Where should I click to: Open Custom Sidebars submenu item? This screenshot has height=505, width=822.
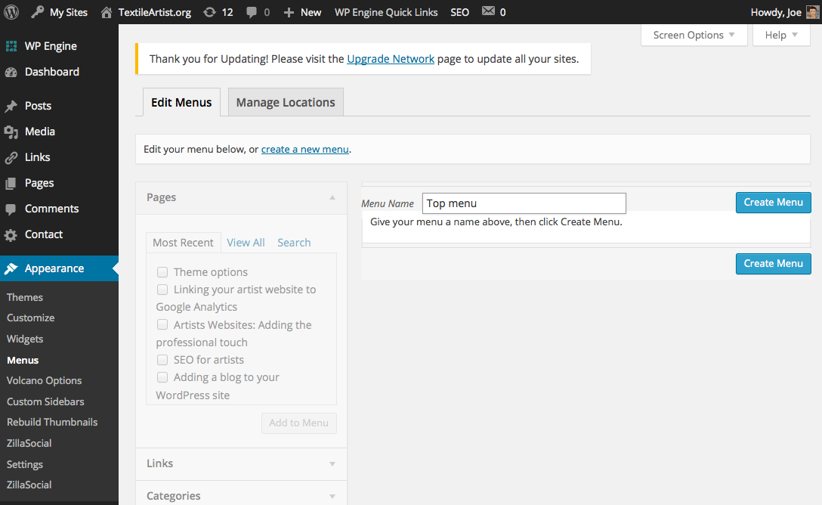(45, 401)
